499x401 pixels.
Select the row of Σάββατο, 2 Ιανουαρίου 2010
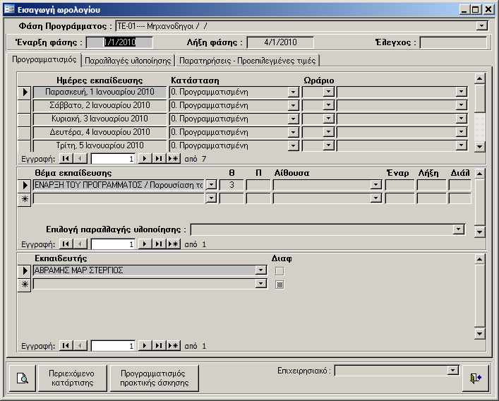(24, 106)
